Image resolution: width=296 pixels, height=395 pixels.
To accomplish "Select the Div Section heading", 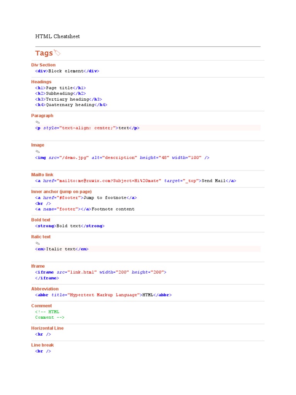I will pos(43,65).
